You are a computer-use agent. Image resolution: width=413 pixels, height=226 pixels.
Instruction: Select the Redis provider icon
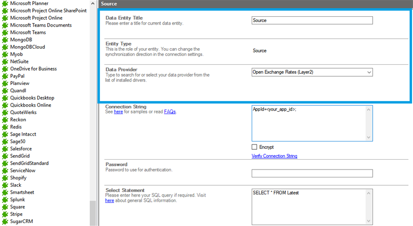5,127
